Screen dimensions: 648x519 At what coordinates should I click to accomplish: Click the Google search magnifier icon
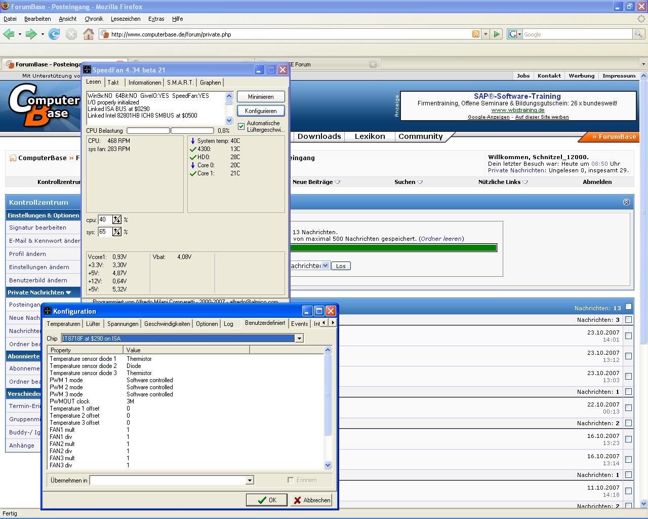point(639,34)
